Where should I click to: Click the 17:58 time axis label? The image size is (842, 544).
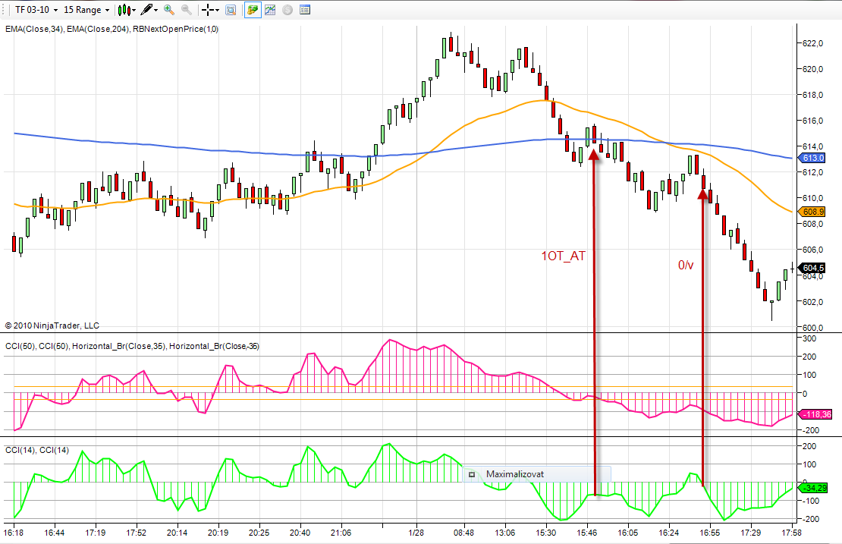791,533
